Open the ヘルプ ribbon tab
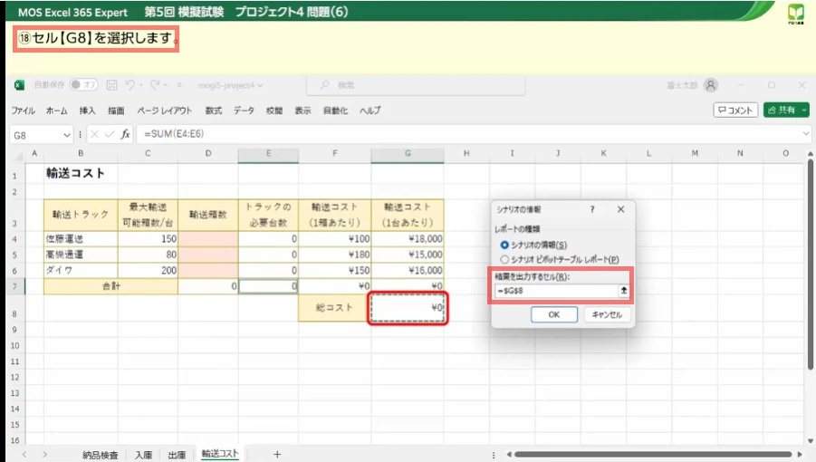 click(370, 111)
